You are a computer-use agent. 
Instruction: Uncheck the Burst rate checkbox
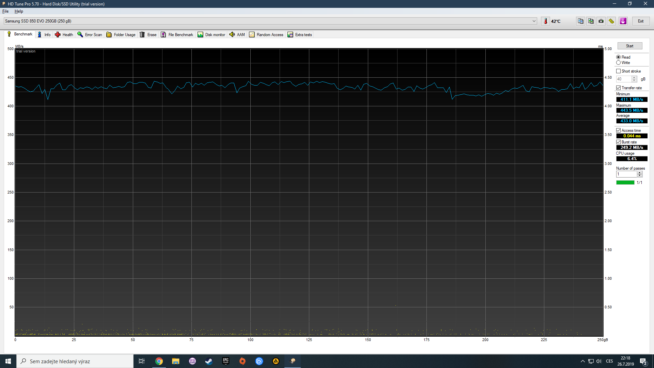[x=618, y=142]
